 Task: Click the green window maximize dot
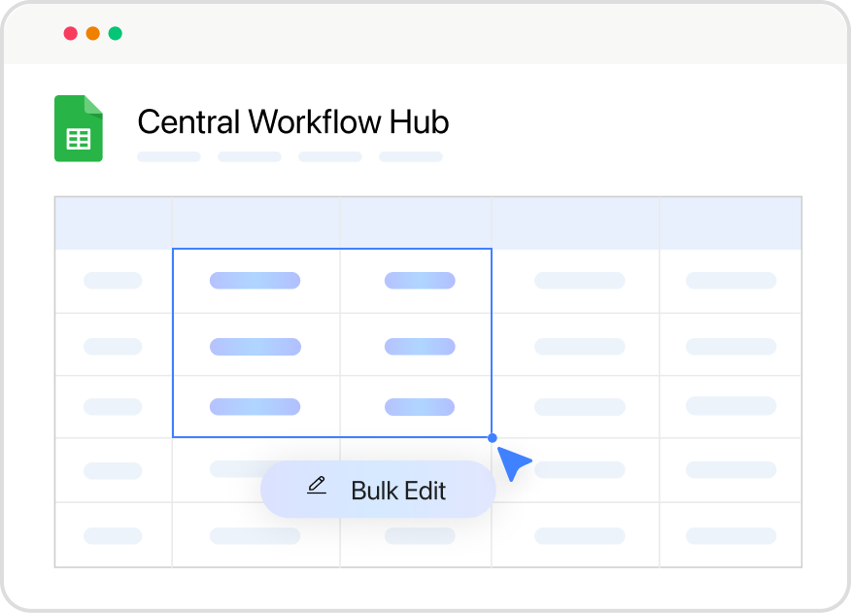click(115, 34)
